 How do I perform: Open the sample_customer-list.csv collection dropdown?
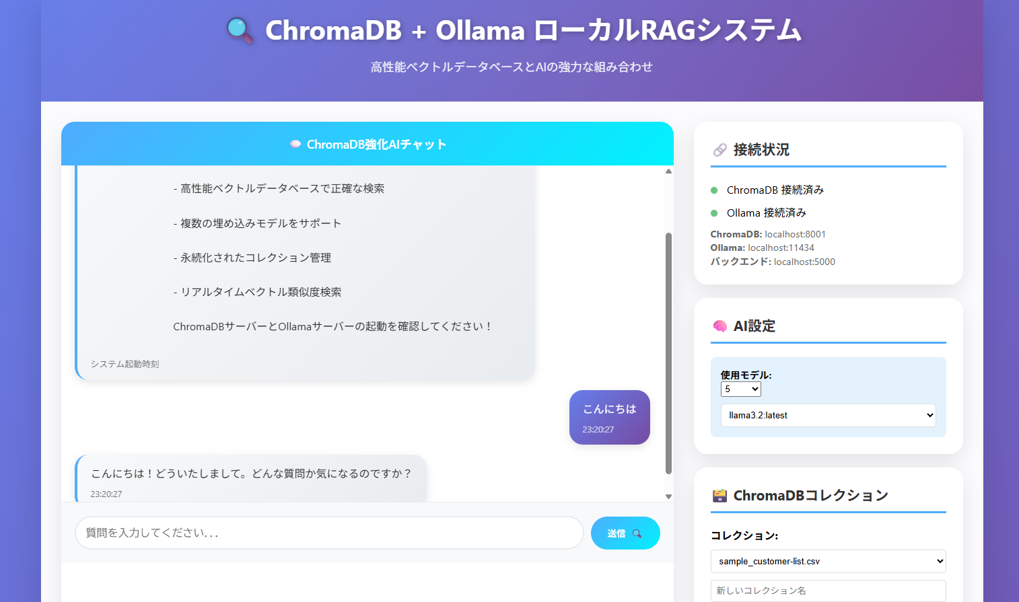tap(828, 561)
